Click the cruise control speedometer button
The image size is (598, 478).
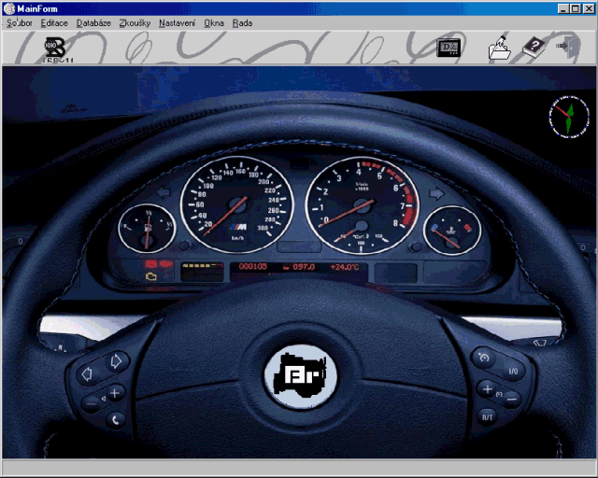pyautogui.click(x=484, y=358)
